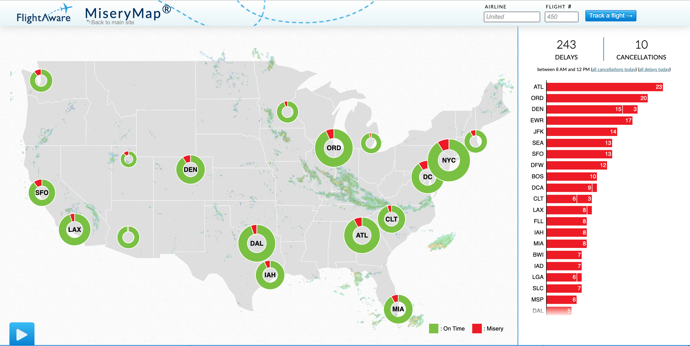Click the SLC bar showing 7
This screenshot has width=690, height=346.
coord(564,289)
